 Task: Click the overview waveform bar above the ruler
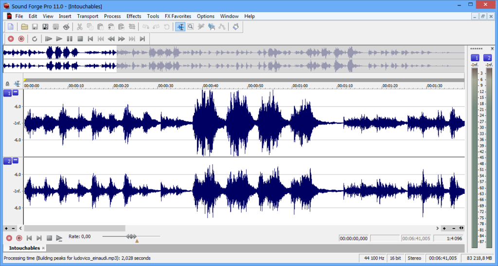234,59
